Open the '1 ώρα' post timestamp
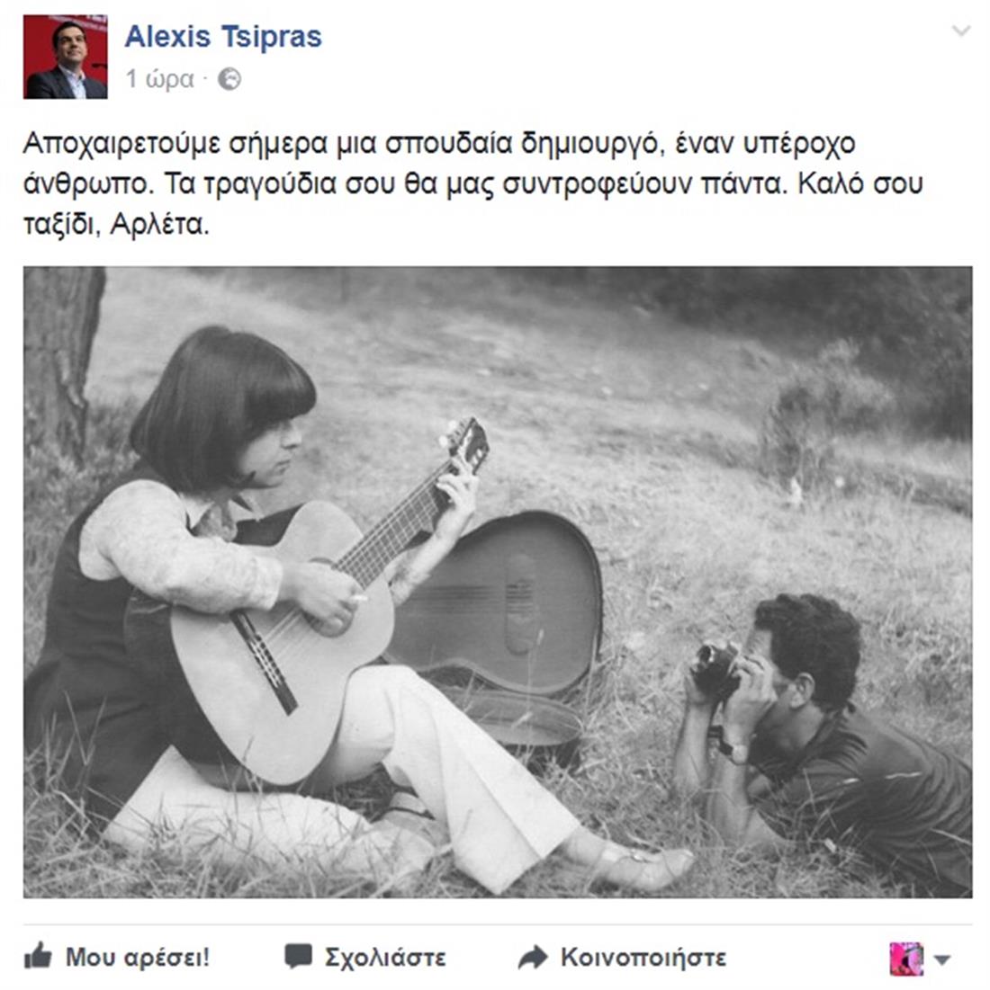The width and height of the screenshot is (990, 990). pos(160,79)
